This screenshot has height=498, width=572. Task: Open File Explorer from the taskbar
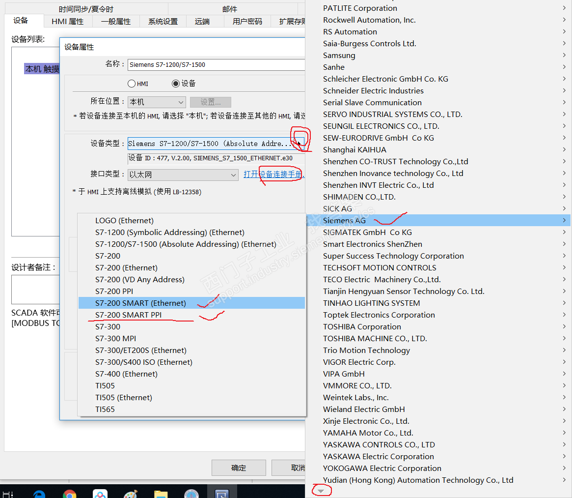[161, 494]
